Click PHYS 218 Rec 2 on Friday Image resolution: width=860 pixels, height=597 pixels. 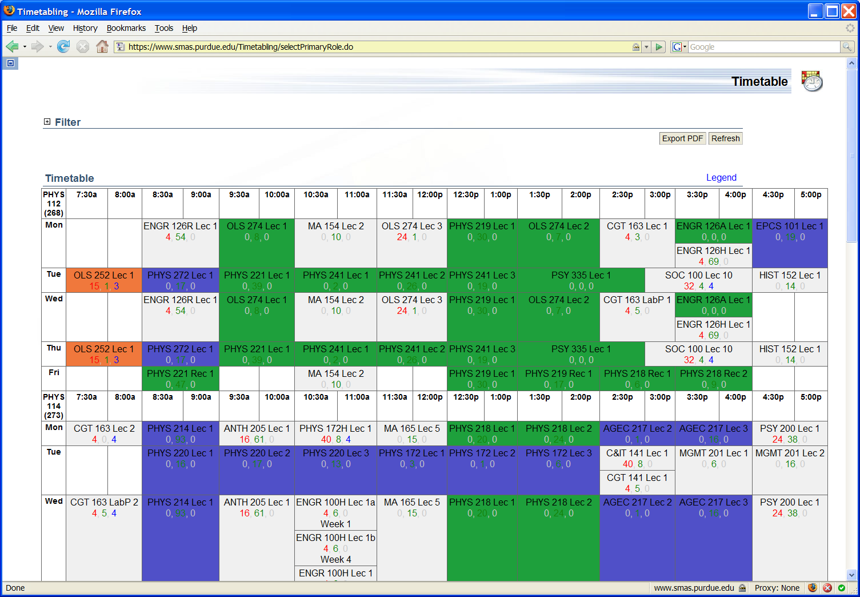pos(714,379)
